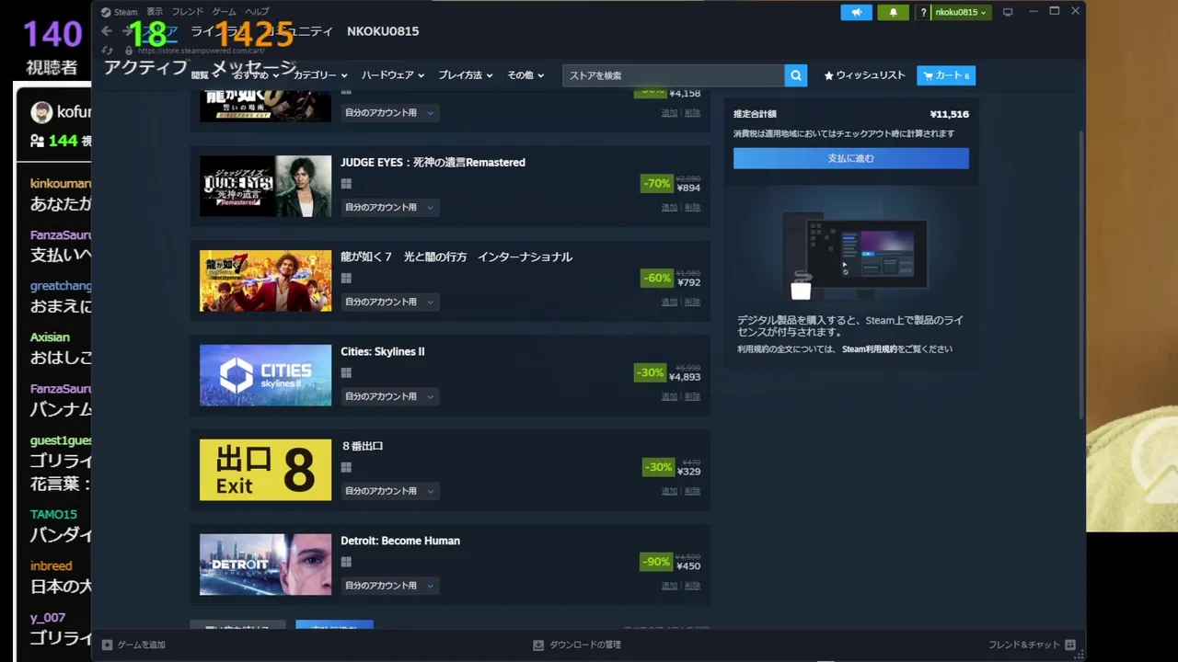The height and width of the screenshot is (662, 1178).
Task: Click the JUDGE EYES:死神の遺言Remastered title
Action: 433,163
